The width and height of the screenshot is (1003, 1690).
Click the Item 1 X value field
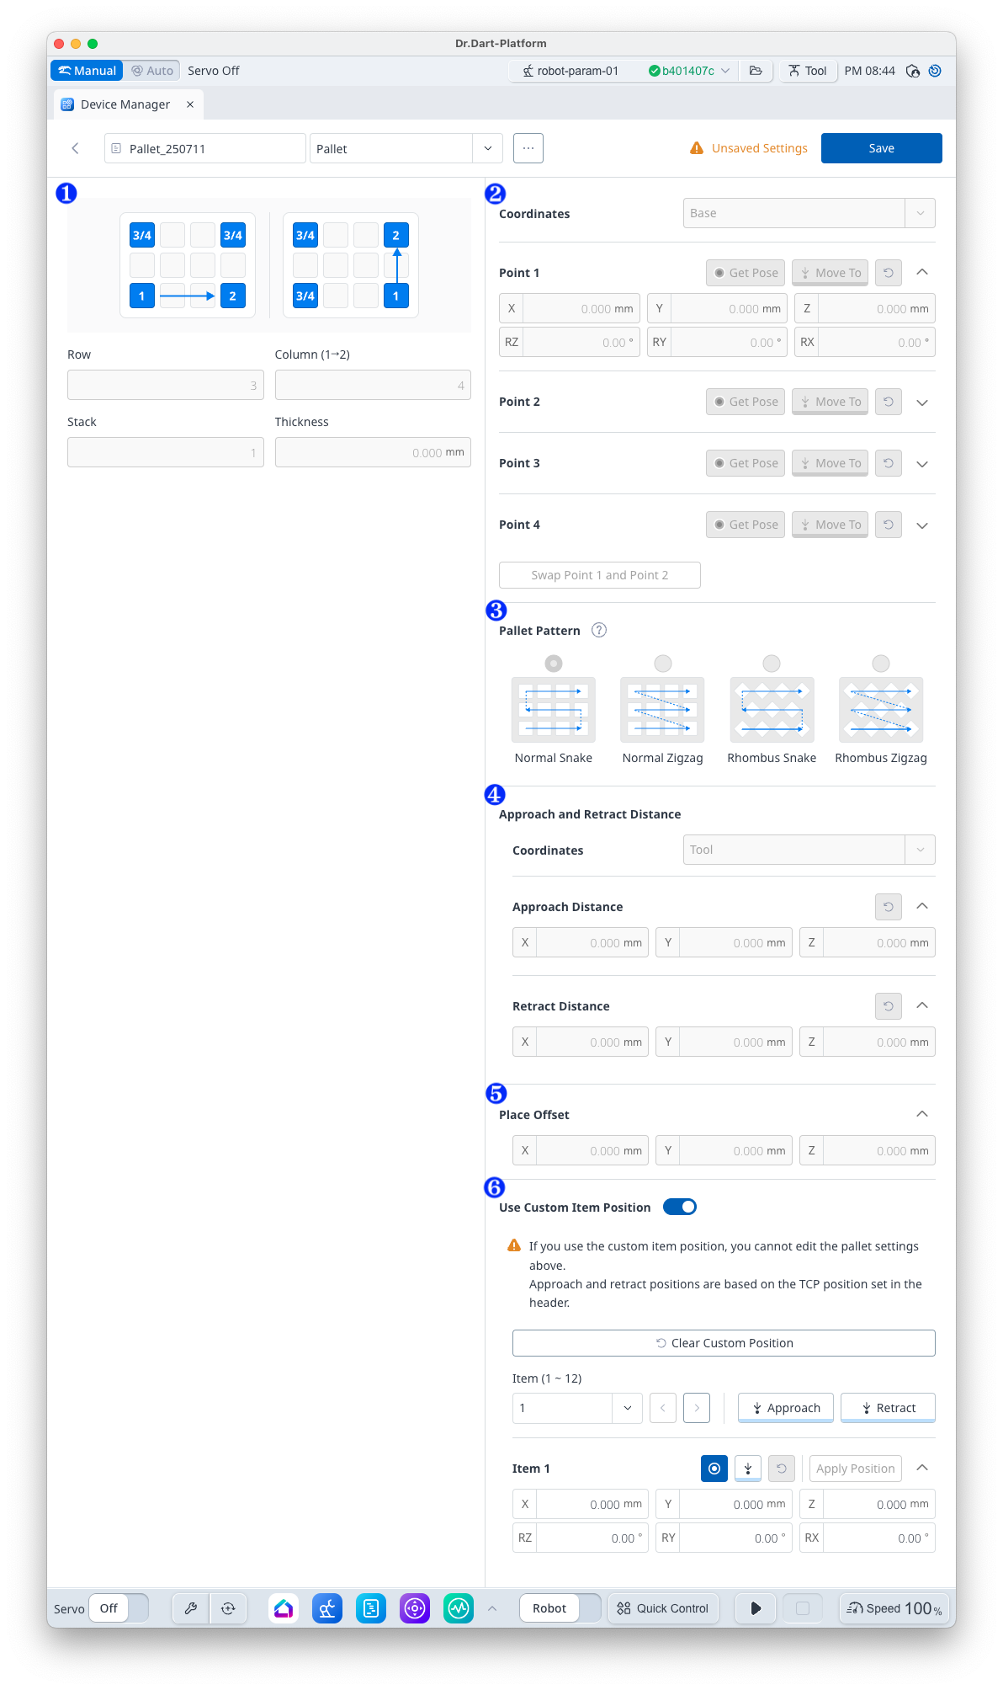click(x=592, y=1504)
